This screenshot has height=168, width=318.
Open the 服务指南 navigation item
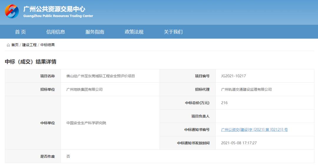(x=95, y=32)
